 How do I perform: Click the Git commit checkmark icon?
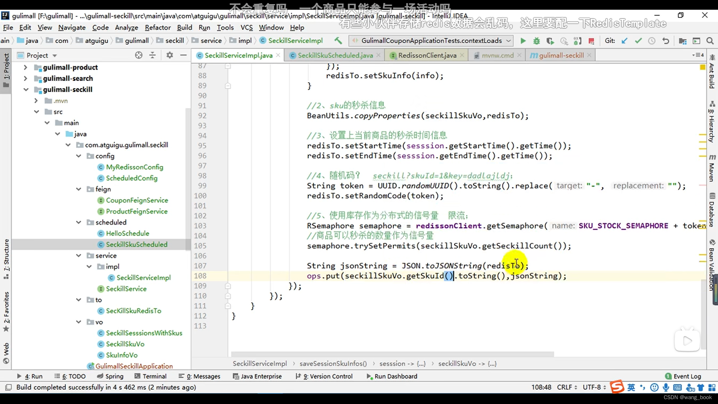point(638,41)
